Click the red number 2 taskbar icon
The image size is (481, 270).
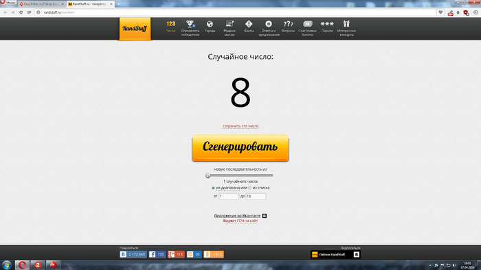point(37,265)
